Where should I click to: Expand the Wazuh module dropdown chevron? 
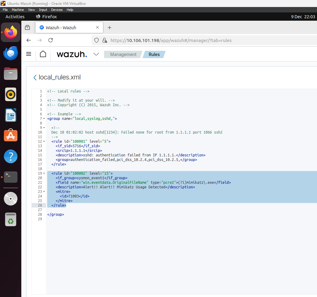[x=96, y=54]
